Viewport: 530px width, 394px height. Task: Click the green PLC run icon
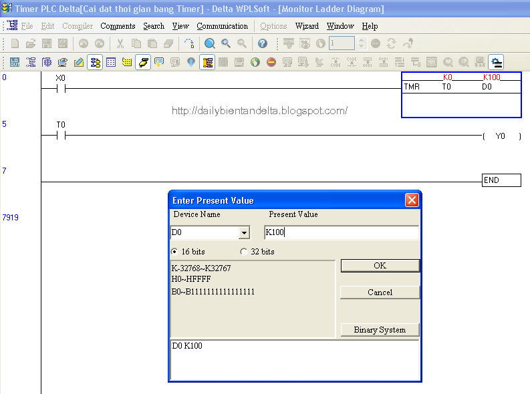(255, 62)
